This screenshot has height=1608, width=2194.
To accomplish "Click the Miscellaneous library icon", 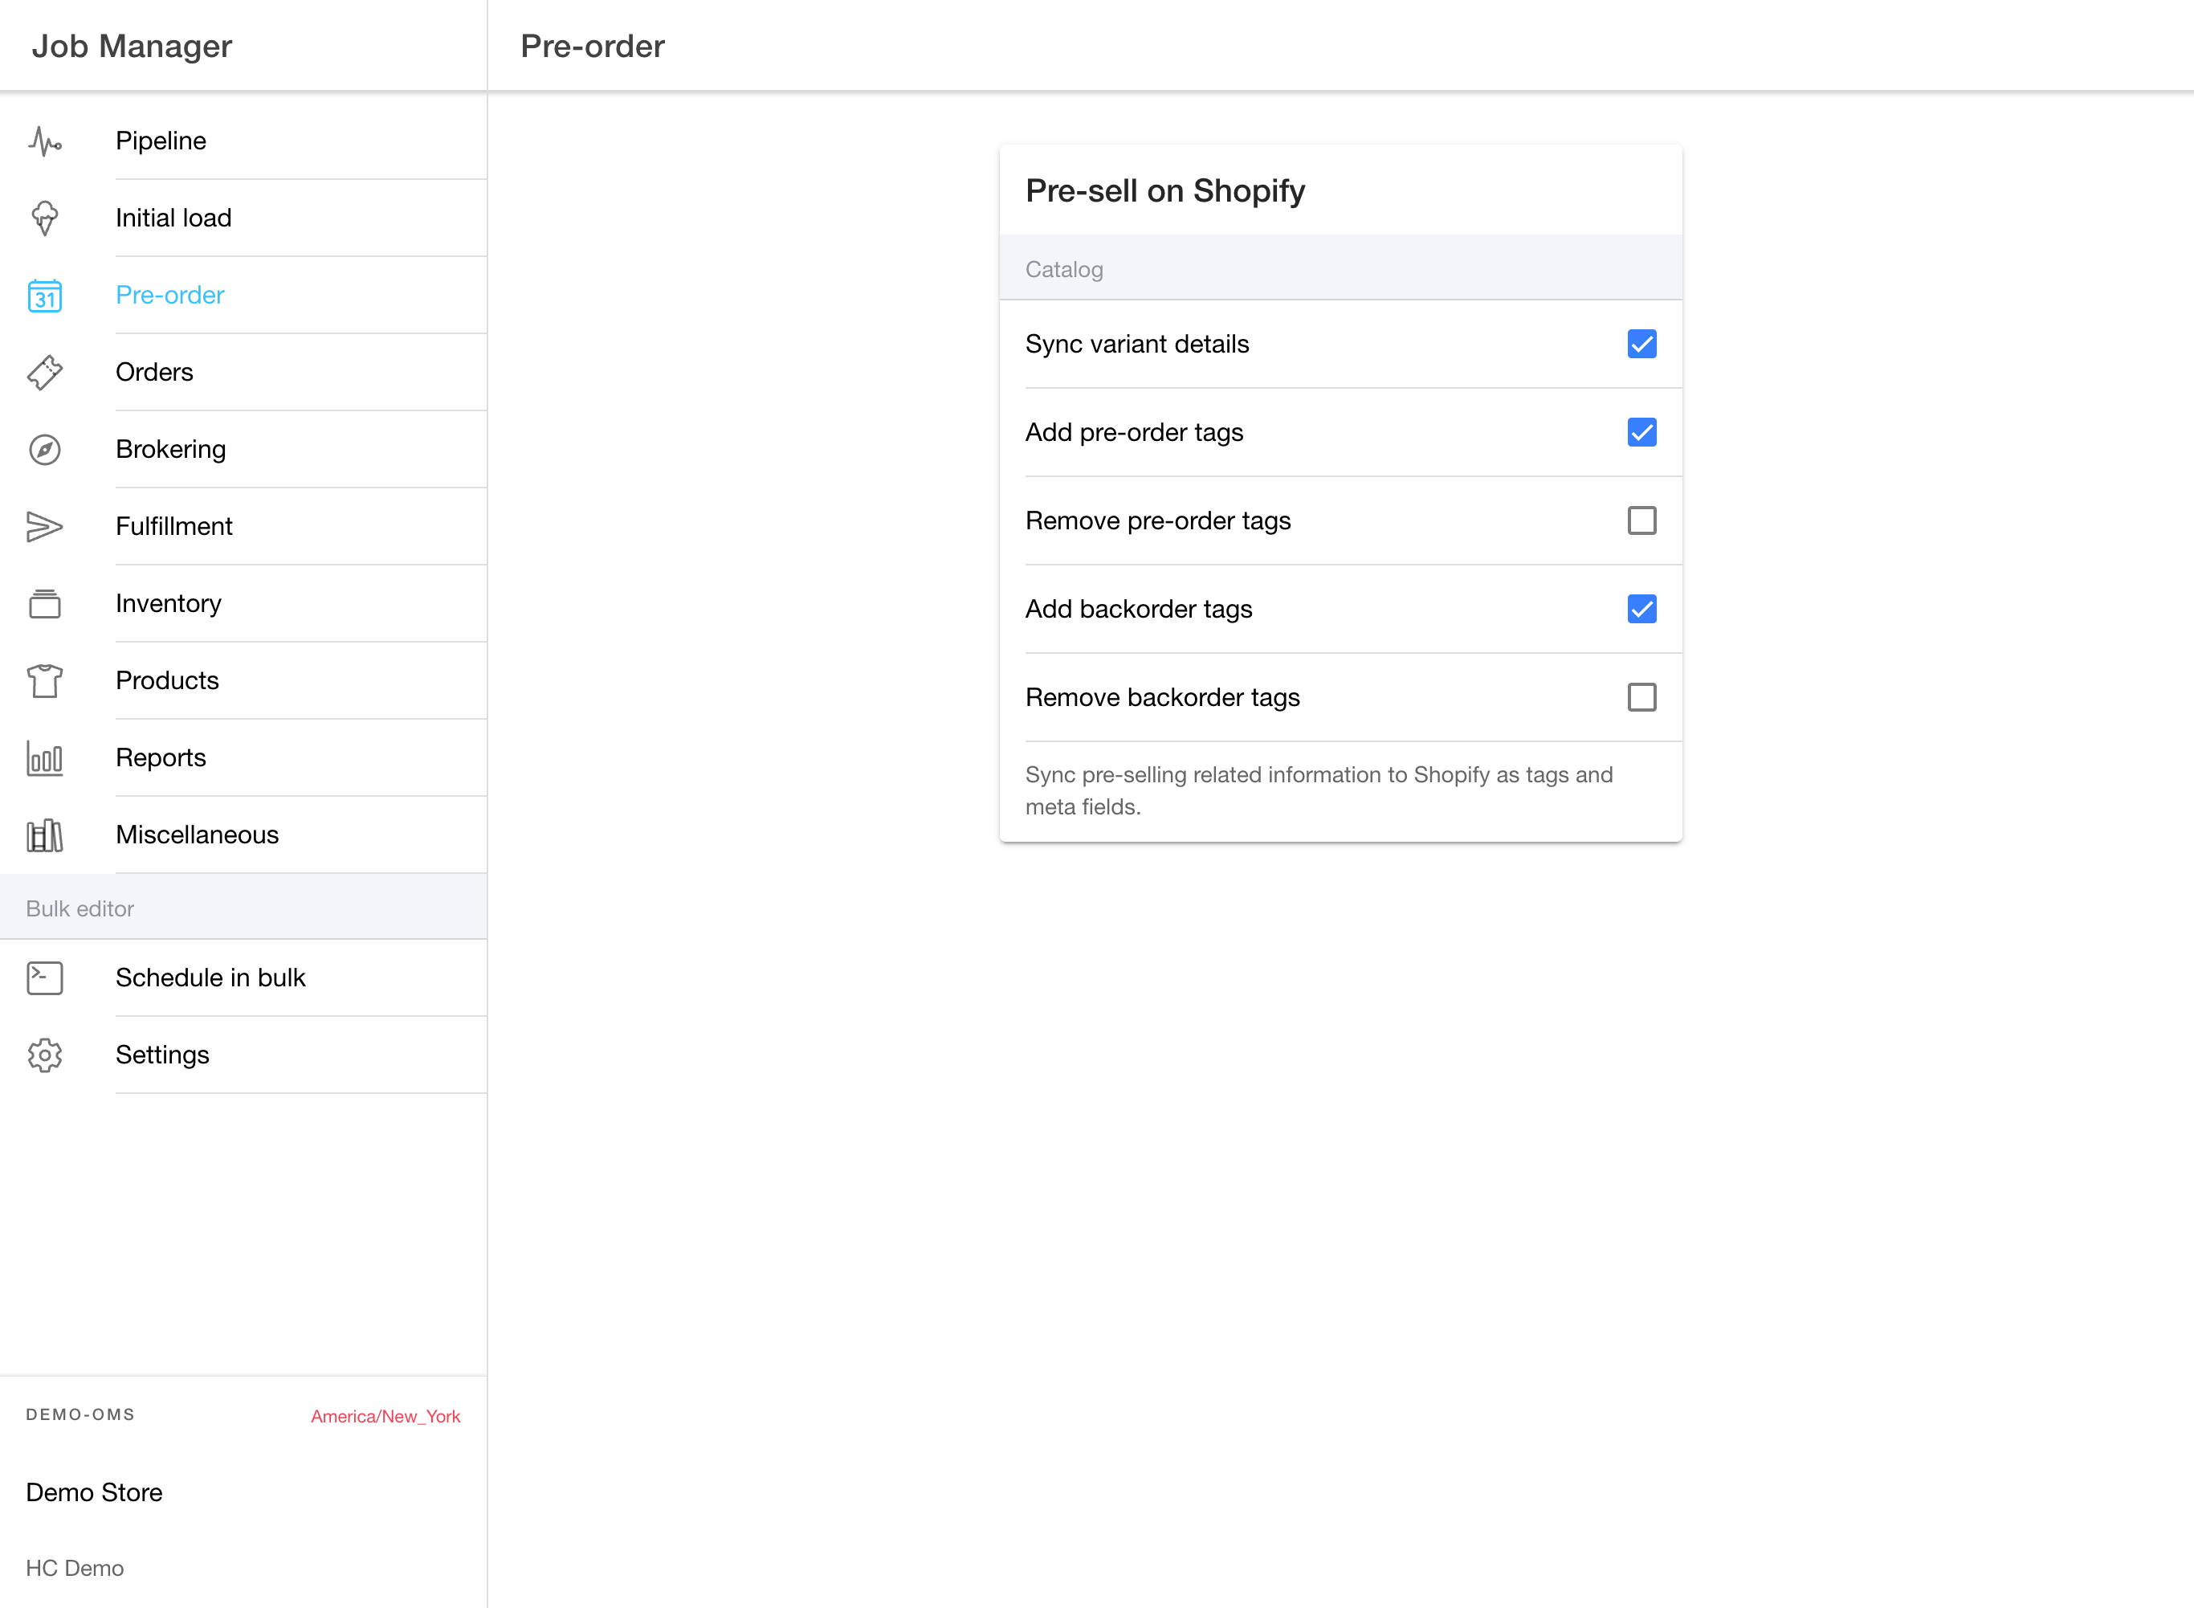I will point(45,835).
